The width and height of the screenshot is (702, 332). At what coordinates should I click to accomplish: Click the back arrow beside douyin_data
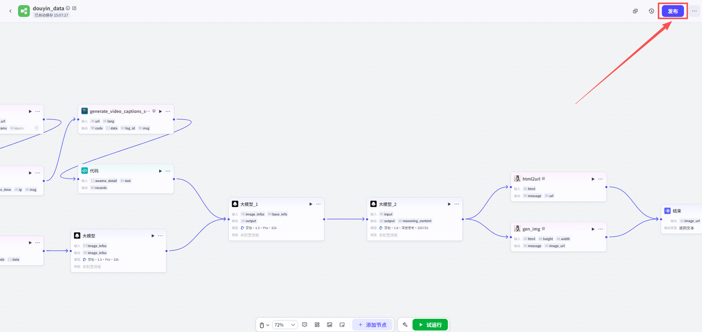click(10, 11)
